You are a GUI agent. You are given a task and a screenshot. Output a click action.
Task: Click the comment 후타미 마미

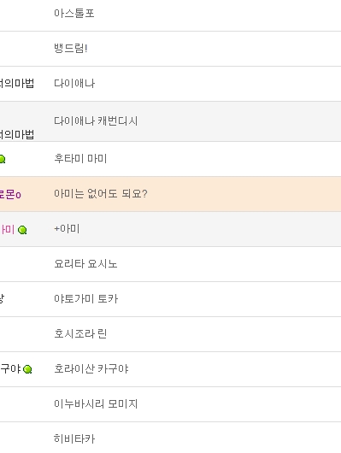[x=80, y=159]
